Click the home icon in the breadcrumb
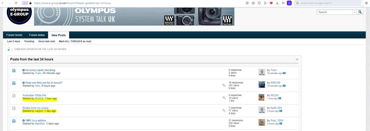 [x=9, y=49]
